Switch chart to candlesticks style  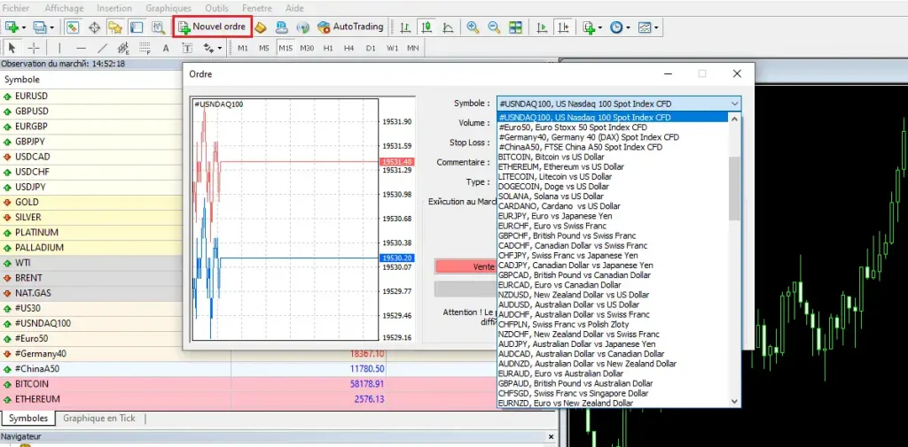tap(427, 27)
